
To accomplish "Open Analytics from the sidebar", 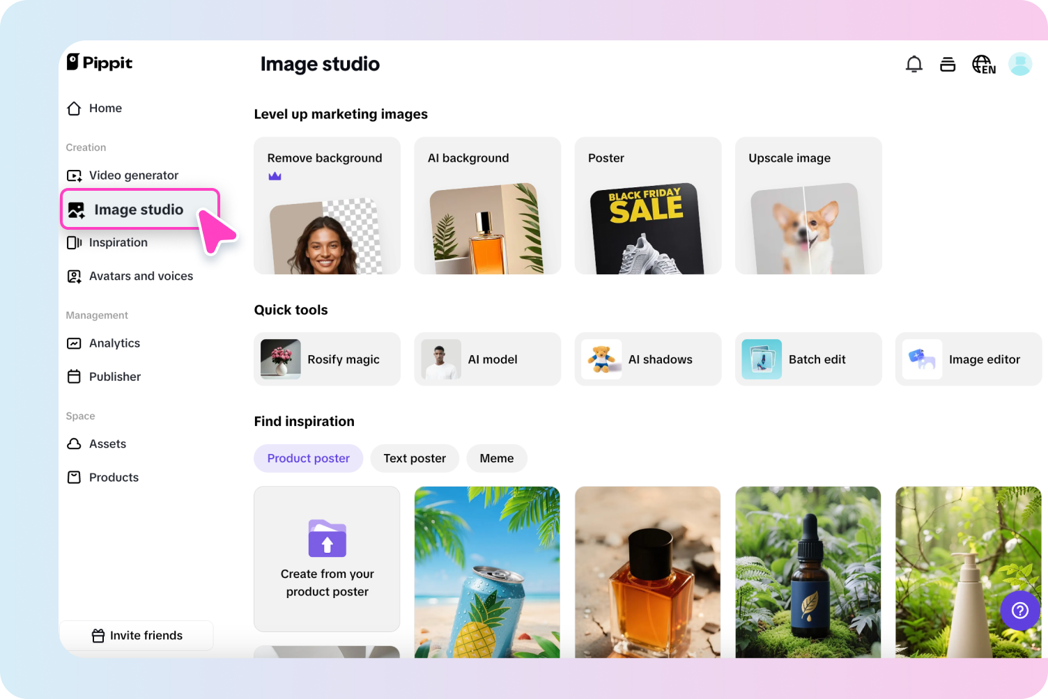I will [114, 343].
